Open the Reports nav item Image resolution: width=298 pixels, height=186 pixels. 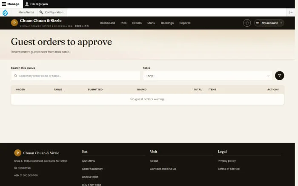pyautogui.click(x=185, y=23)
